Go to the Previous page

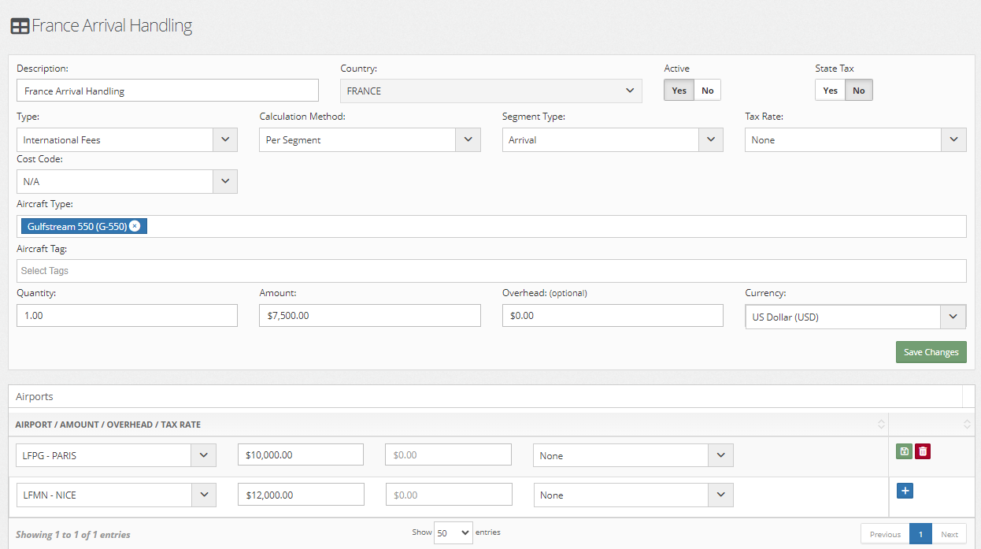(x=885, y=534)
